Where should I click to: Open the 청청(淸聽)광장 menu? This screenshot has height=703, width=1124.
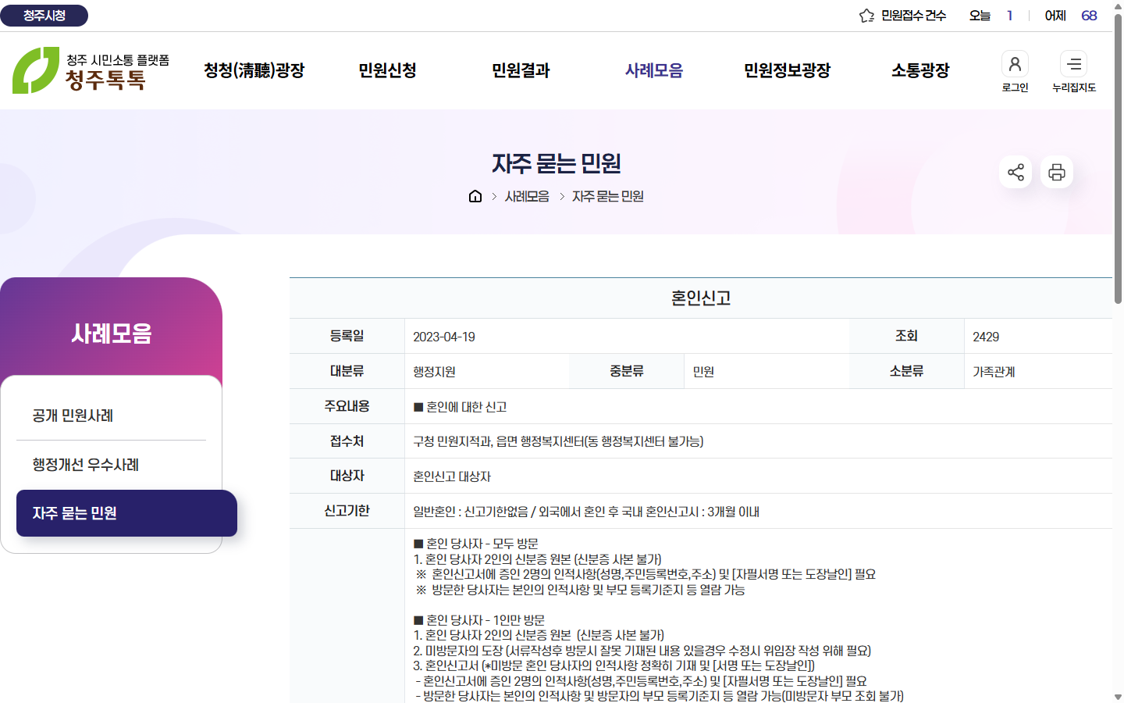(x=254, y=70)
